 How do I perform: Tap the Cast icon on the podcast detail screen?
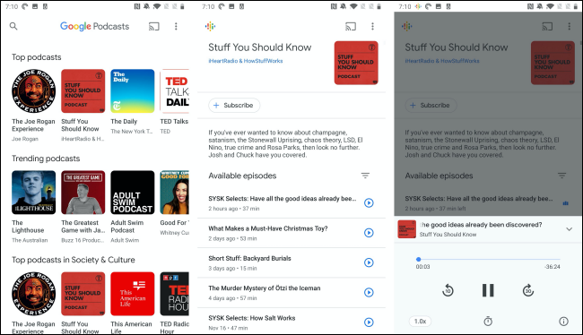[x=351, y=26]
